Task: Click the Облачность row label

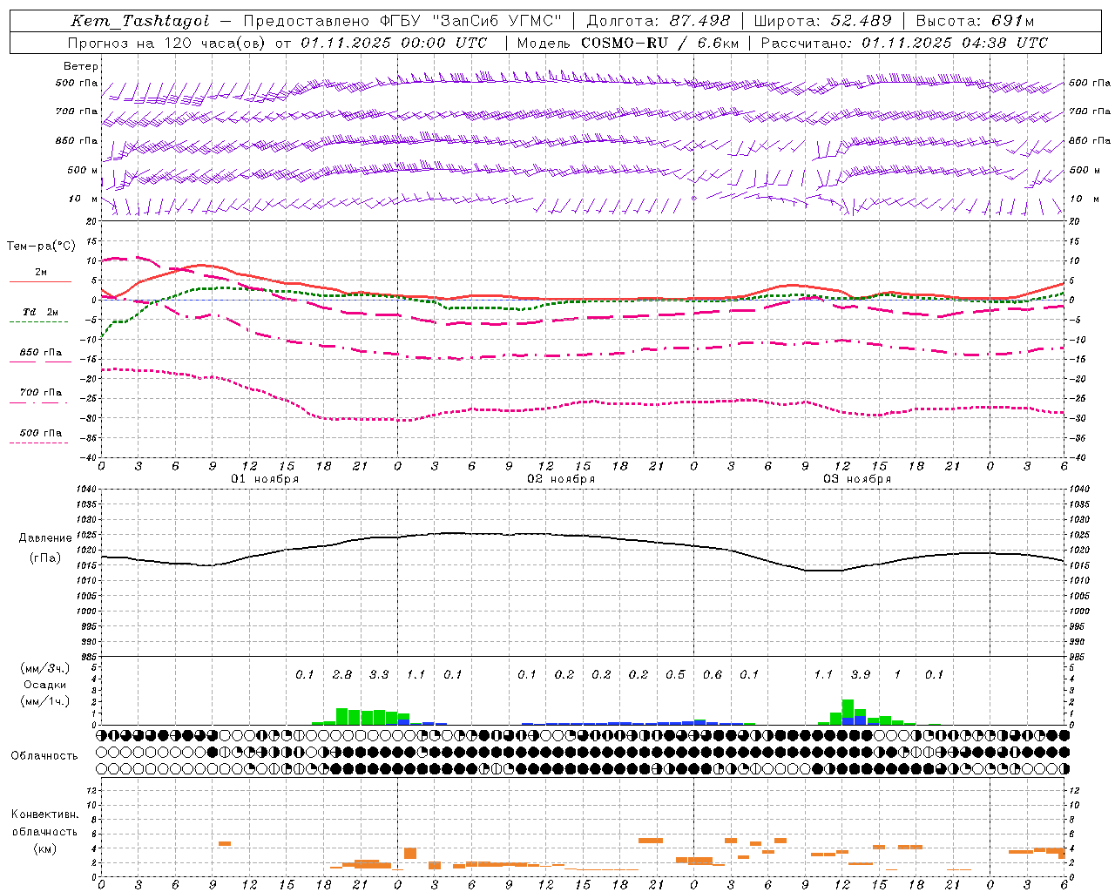Action: [44, 755]
